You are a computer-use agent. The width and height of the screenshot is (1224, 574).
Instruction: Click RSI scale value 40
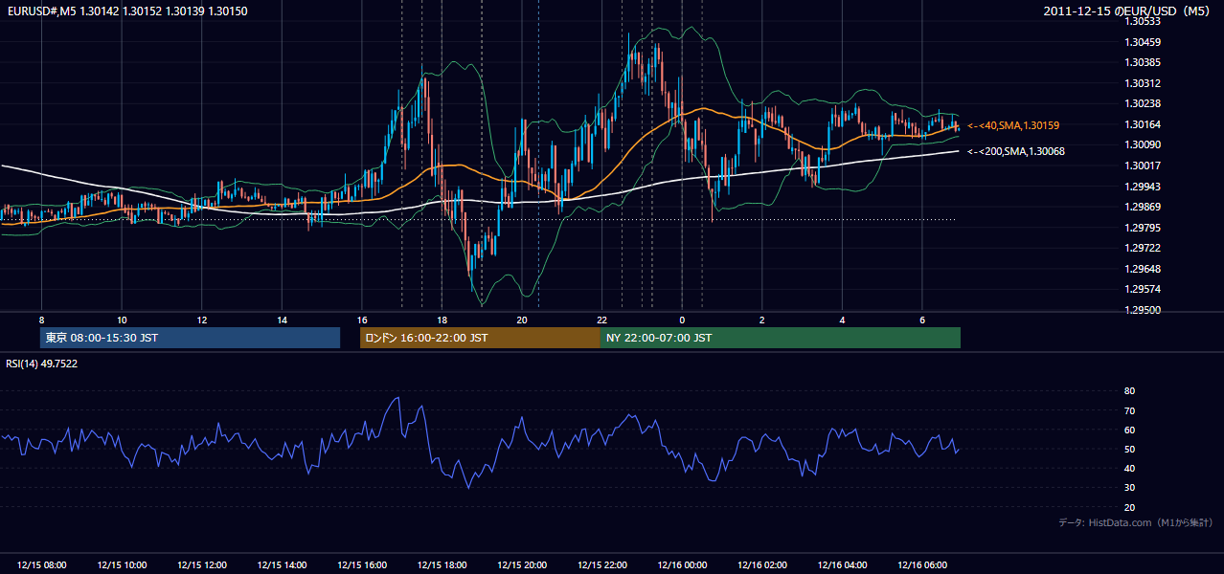point(1130,468)
